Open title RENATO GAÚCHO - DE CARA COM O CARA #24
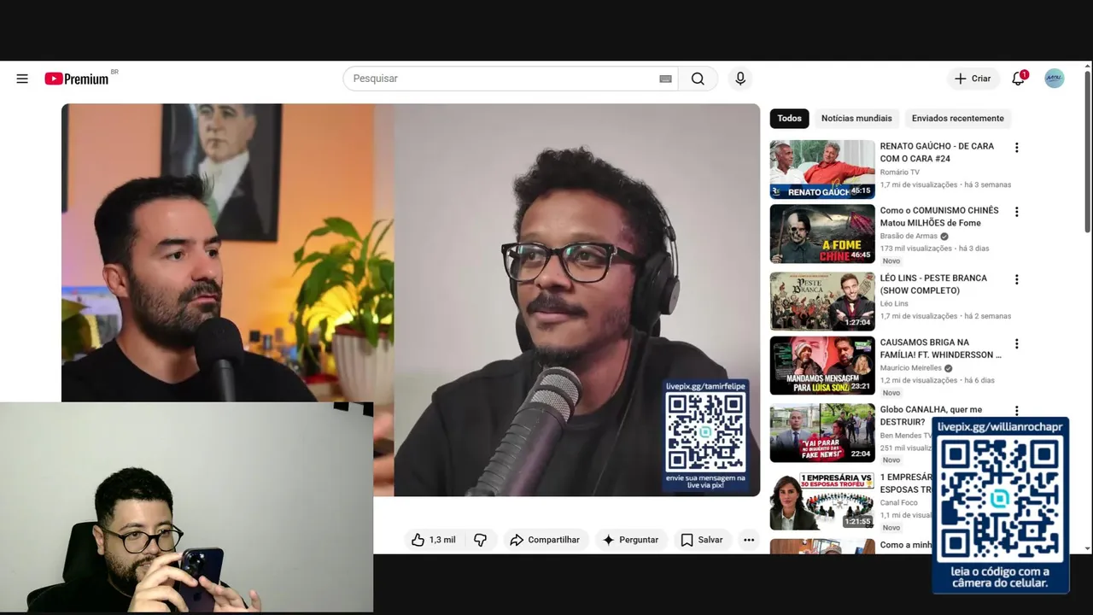 [937, 152]
